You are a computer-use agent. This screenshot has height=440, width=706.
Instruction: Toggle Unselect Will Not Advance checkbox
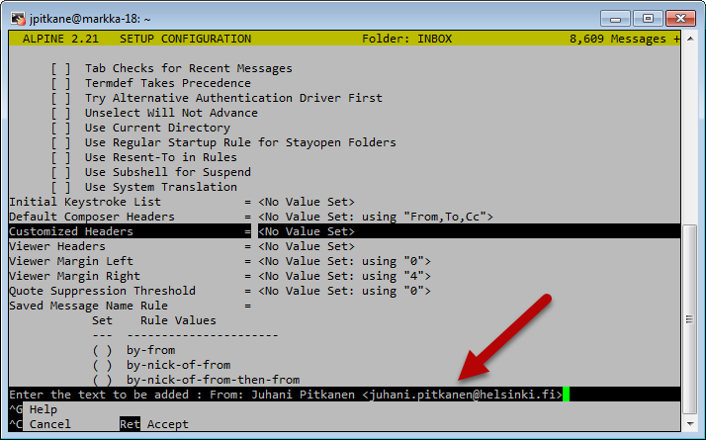pos(60,113)
